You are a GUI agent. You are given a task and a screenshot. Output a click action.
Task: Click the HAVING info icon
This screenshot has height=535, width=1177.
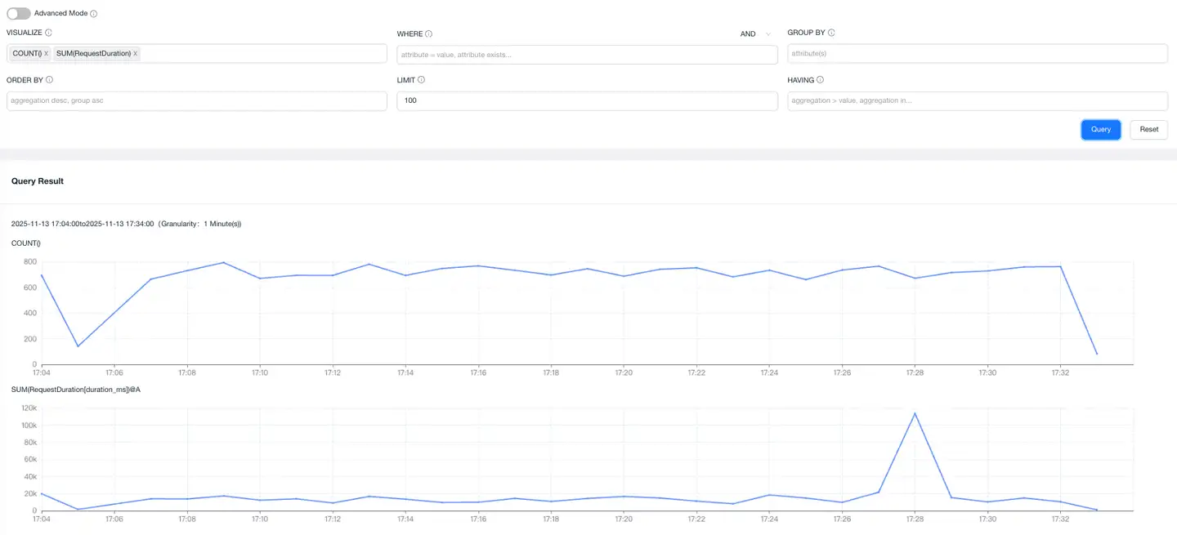tap(820, 80)
